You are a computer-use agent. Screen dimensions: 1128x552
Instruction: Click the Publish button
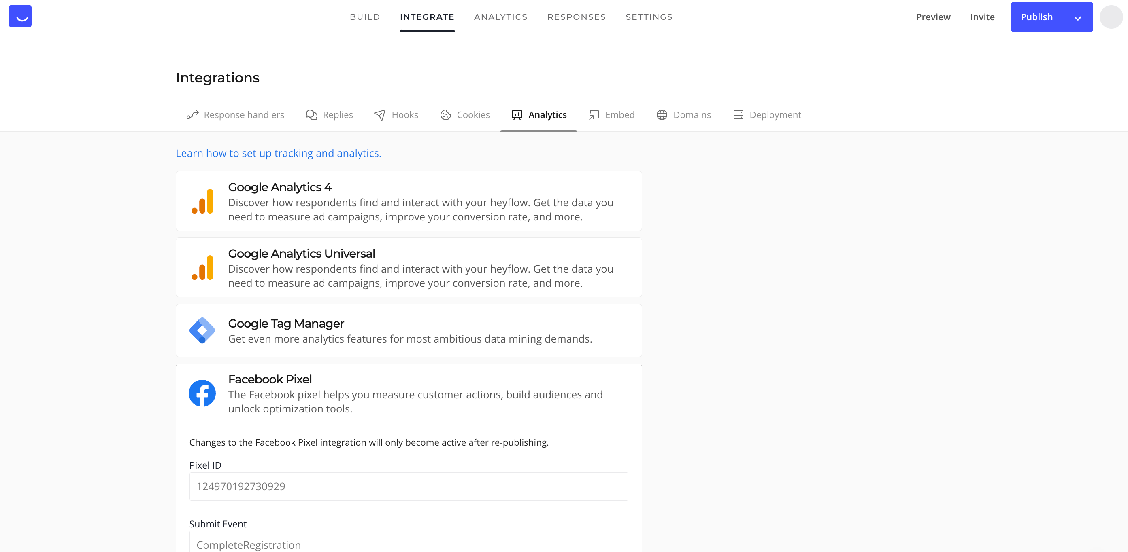click(x=1036, y=17)
